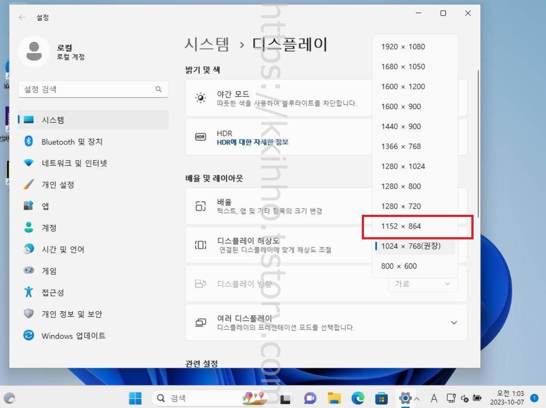Open the network icon in the system tray
Viewport: 546px width, 408px height.
(x=451, y=398)
